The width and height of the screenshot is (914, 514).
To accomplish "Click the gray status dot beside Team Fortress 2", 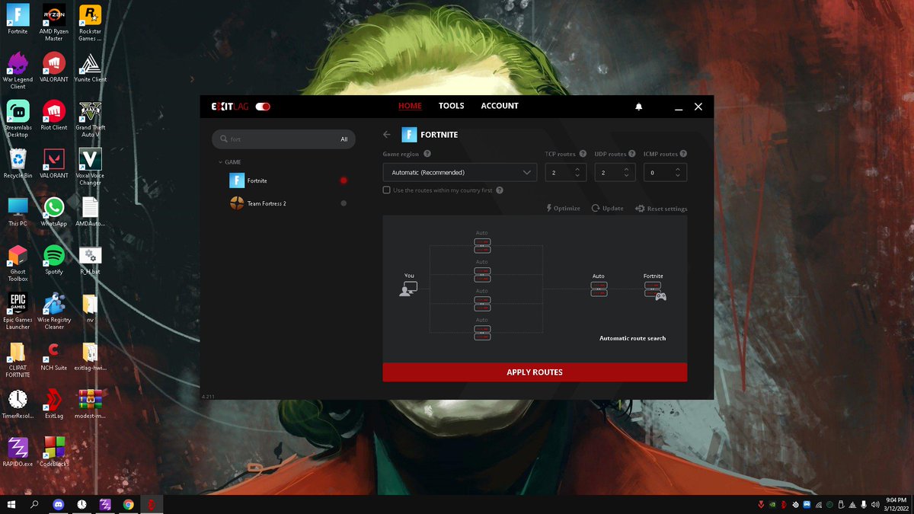I will click(344, 203).
